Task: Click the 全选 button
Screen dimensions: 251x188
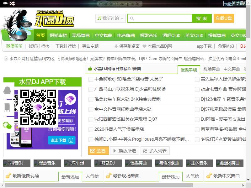Action: tap(99, 151)
